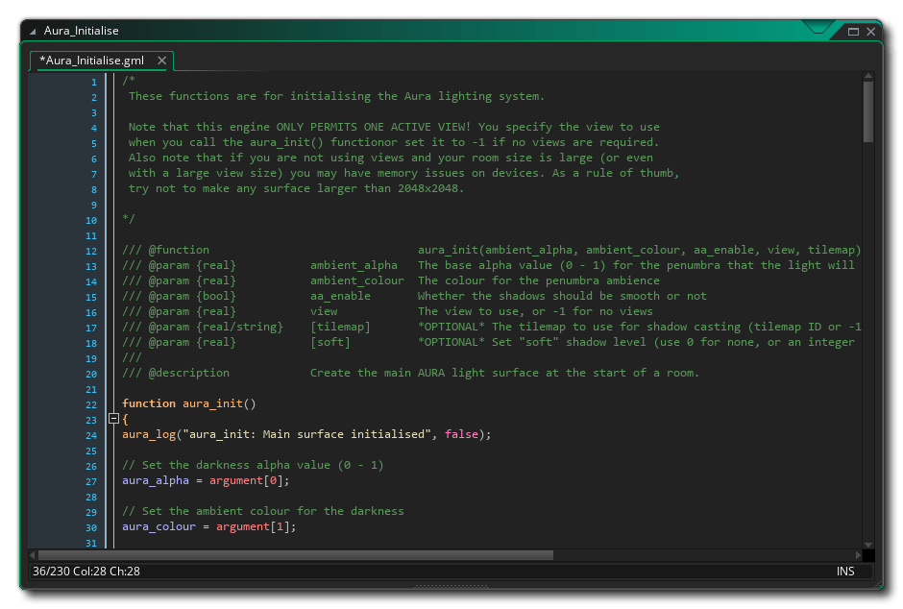Click the 36/230 Col:28 Ch:28 status text
This screenshot has height=609, width=903.
(86, 572)
